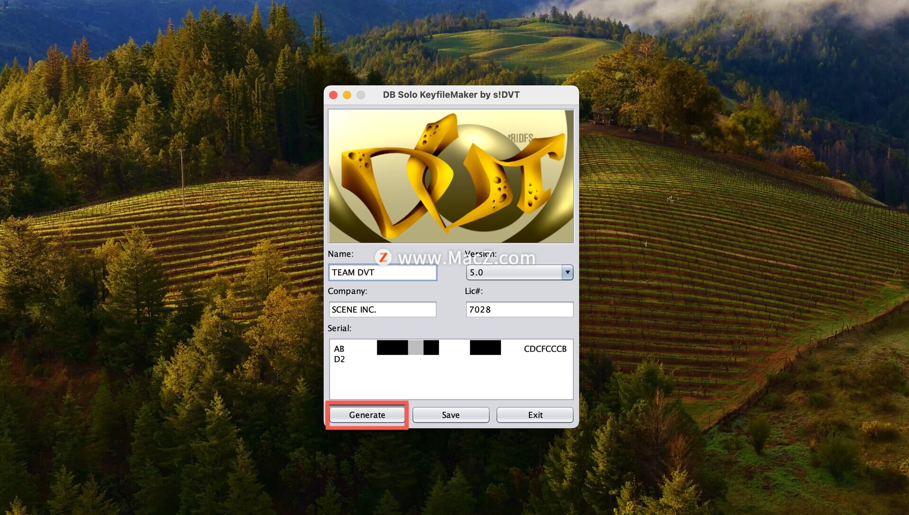The image size is (909, 515).
Task: Focus the Name field containing TEAM DVT
Action: coord(383,272)
